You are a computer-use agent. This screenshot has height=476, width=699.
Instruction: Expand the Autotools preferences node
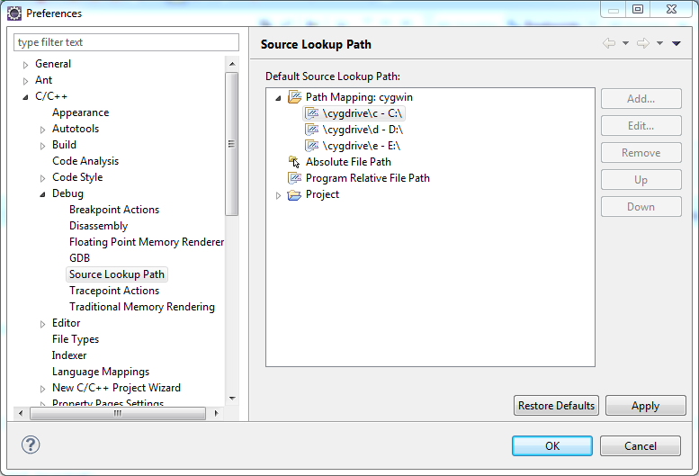pyautogui.click(x=42, y=130)
